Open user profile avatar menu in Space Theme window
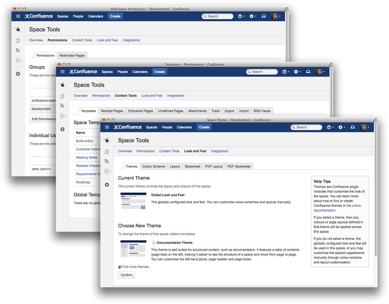This screenshot has height=304, width=389. coord(365,127)
